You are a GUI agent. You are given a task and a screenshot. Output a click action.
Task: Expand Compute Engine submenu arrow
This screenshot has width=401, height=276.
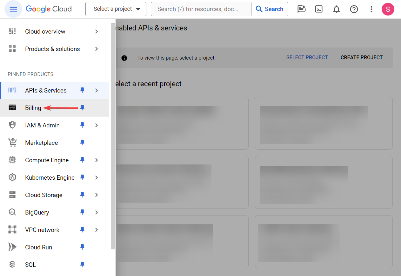97,160
